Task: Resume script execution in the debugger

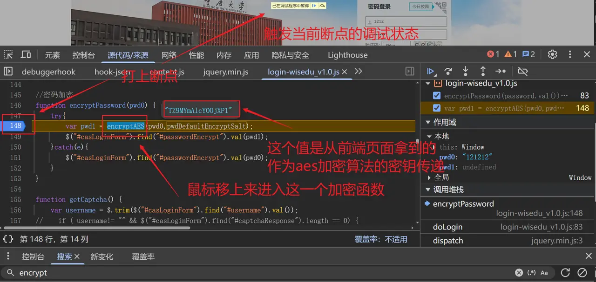Action: click(431, 71)
